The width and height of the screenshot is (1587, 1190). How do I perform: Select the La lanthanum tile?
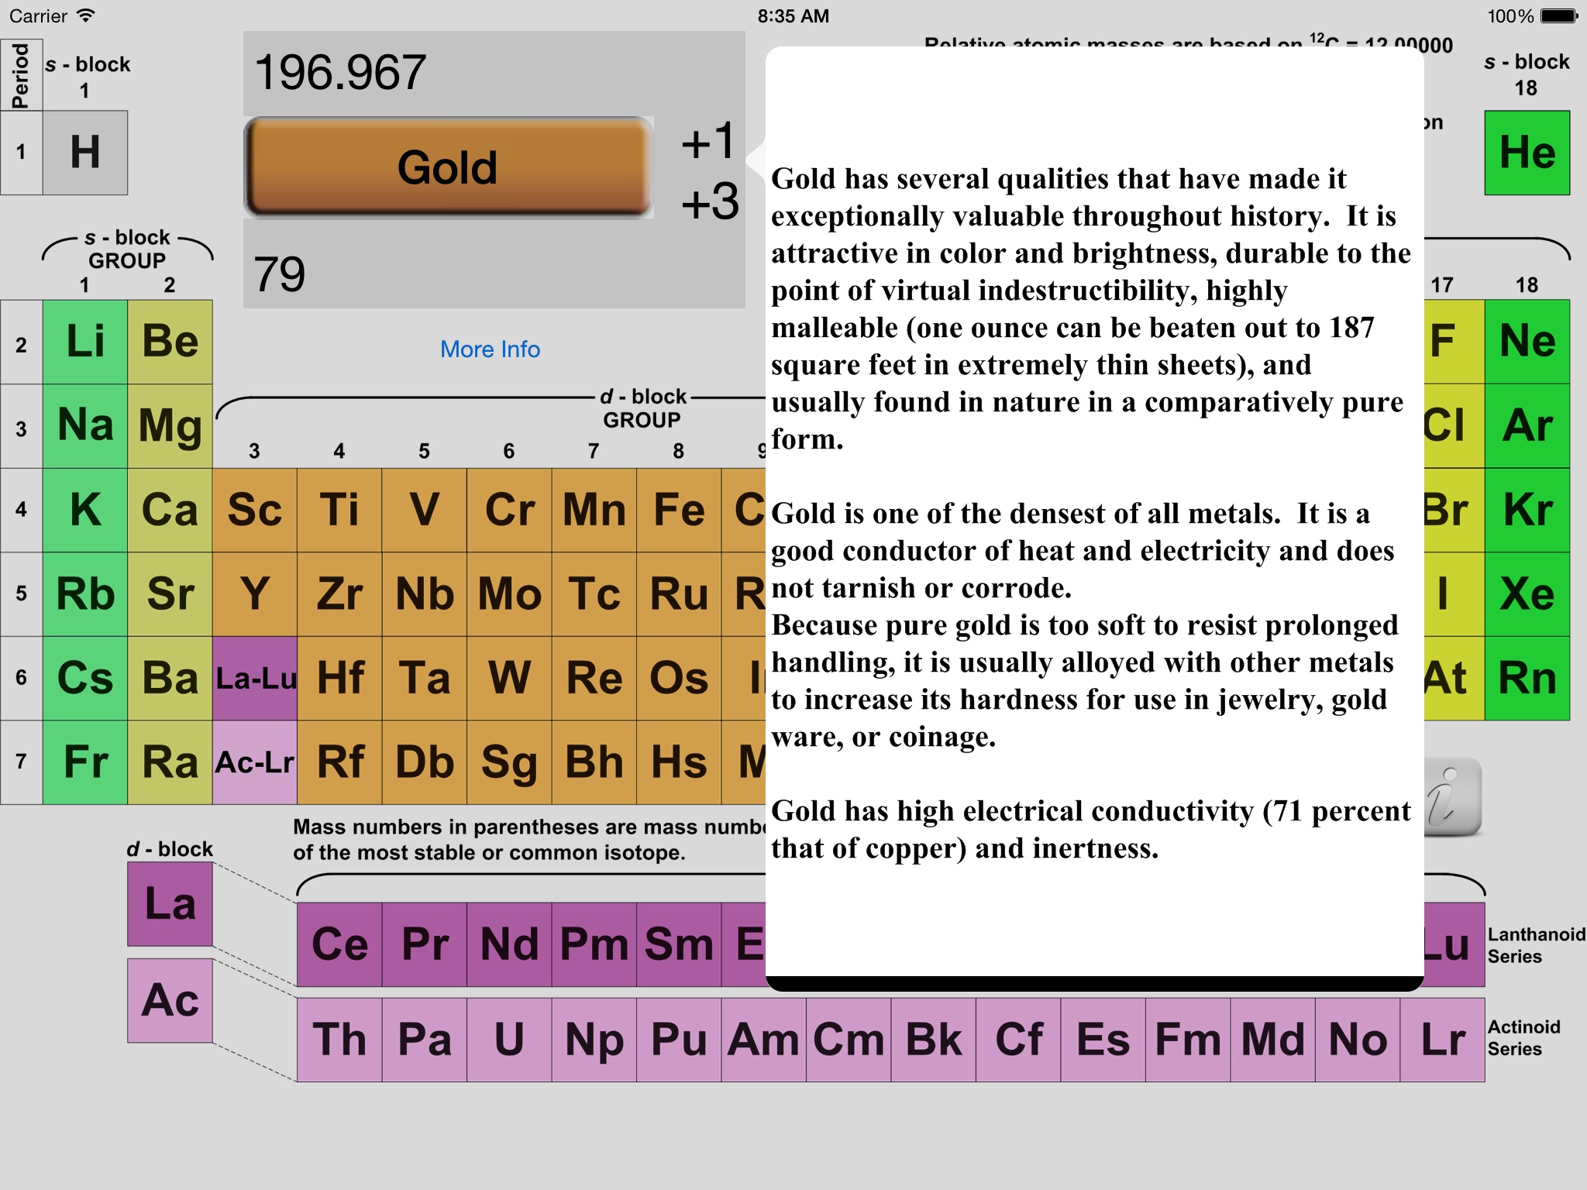[x=170, y=904]
